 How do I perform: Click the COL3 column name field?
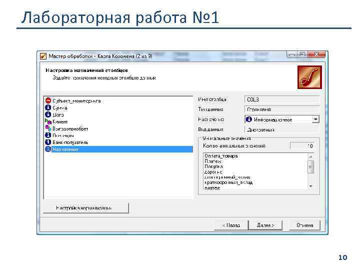[282, 99]
